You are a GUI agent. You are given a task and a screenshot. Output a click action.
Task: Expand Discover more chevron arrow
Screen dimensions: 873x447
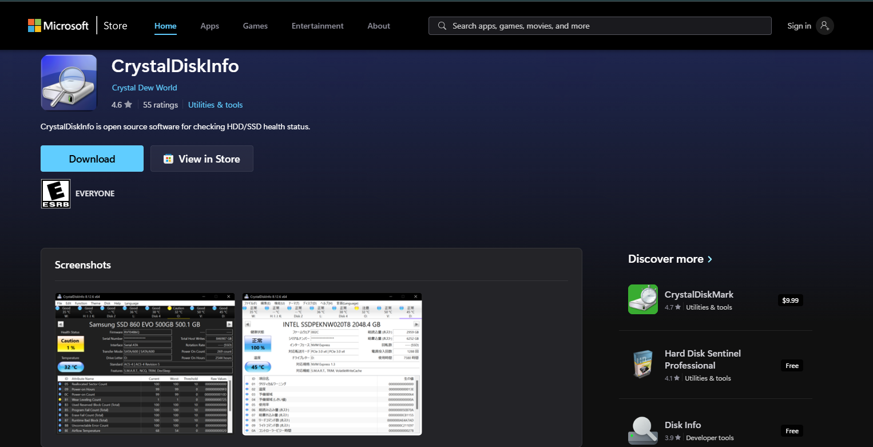pyautogui.click(x=710, y=259)
